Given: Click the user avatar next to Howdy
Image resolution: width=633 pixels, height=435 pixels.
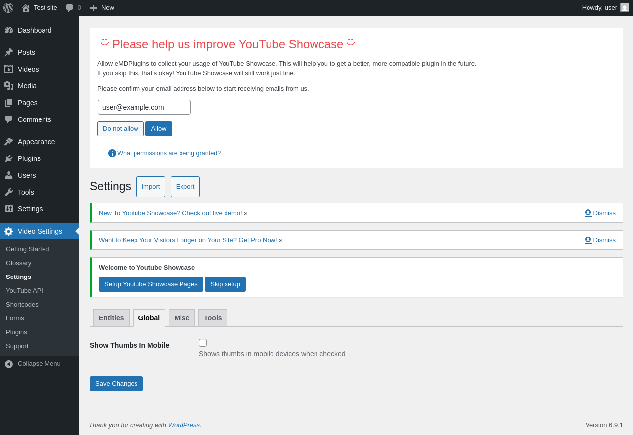Looking at the screenshot, I should coord(625,7).
